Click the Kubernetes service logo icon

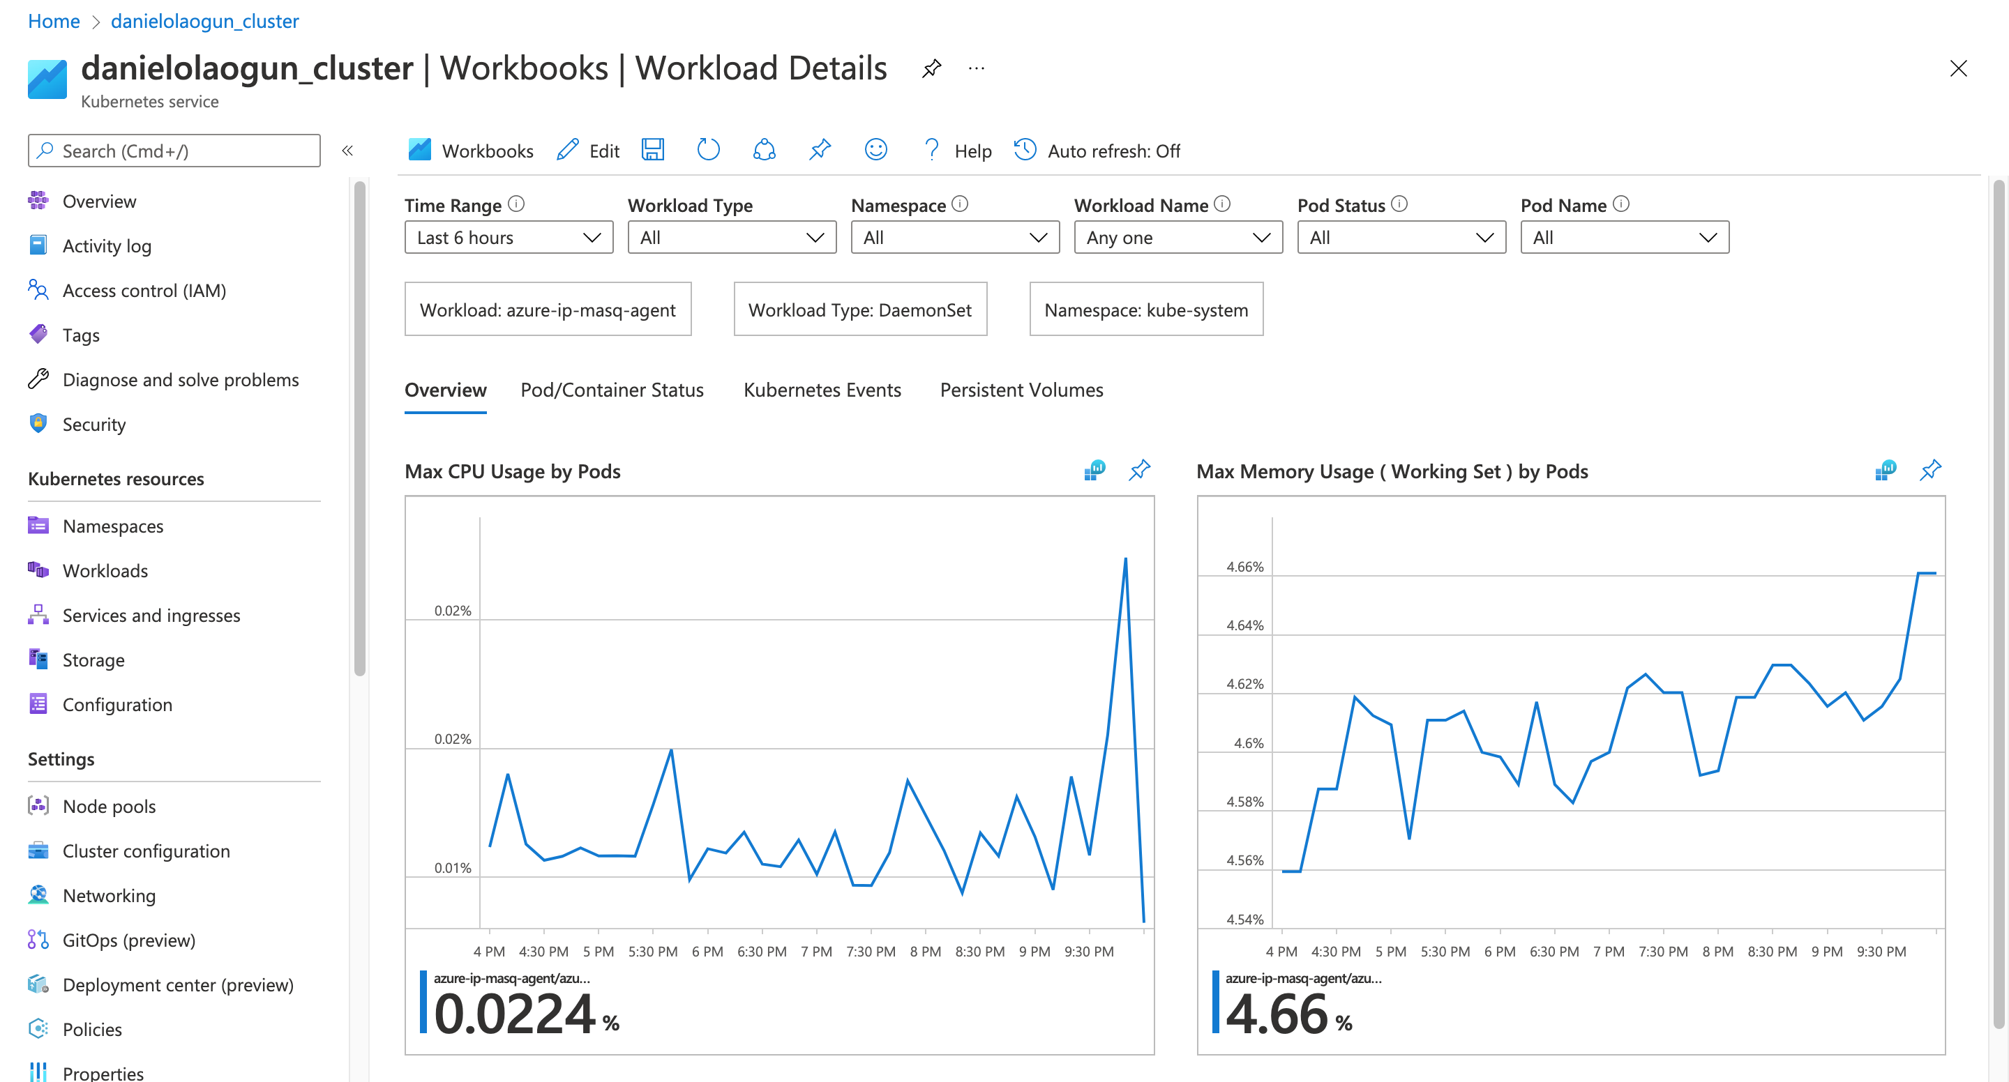[47, 79]
